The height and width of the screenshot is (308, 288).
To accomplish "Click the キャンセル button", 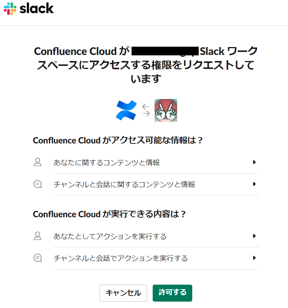I will coord(123,293).
